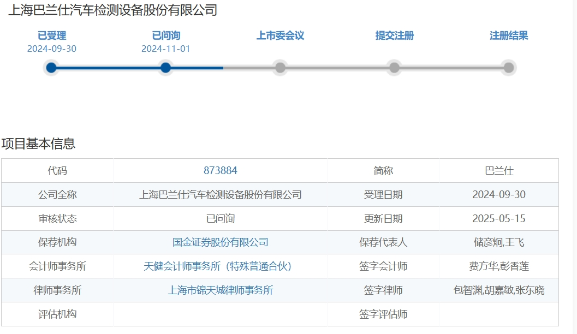Click the 已问询 stage label
This screenshot has height=334, width=577.
click(166, 35)
